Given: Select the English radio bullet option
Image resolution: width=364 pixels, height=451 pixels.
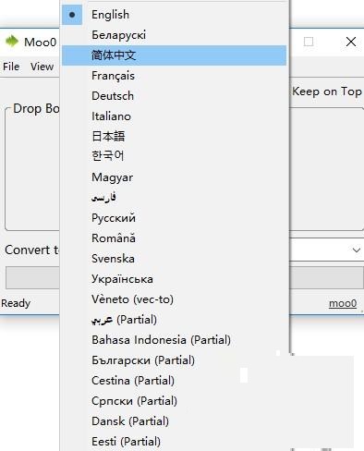Looking at the screenshot, I should [x=72, y=15].
